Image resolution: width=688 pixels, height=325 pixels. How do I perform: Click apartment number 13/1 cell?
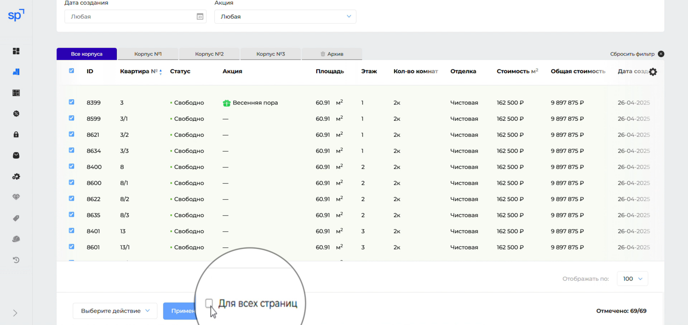click(125, 247)
